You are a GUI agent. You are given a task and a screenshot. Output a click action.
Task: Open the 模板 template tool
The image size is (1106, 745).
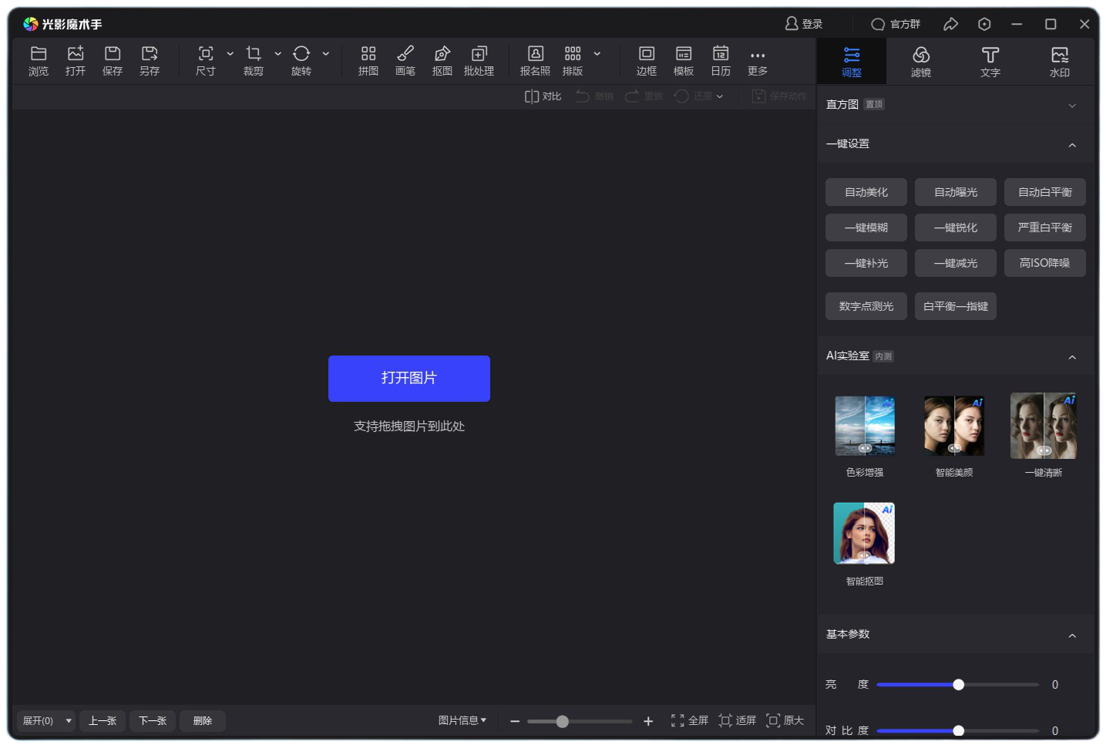[684, 61]
